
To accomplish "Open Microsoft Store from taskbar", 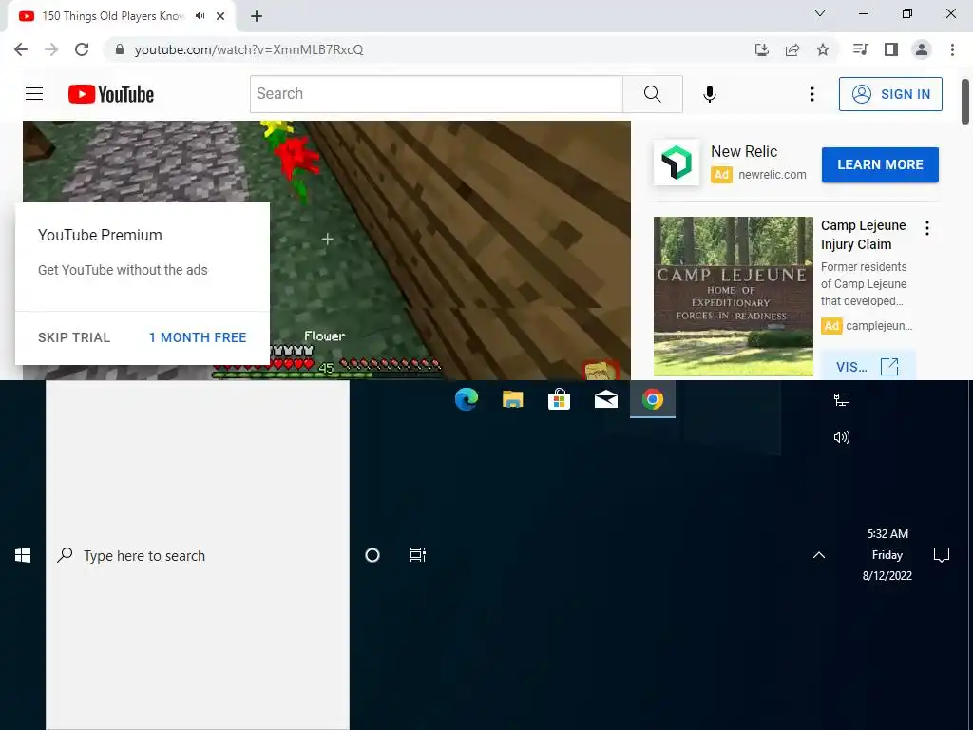I will [x=559, y=399].
